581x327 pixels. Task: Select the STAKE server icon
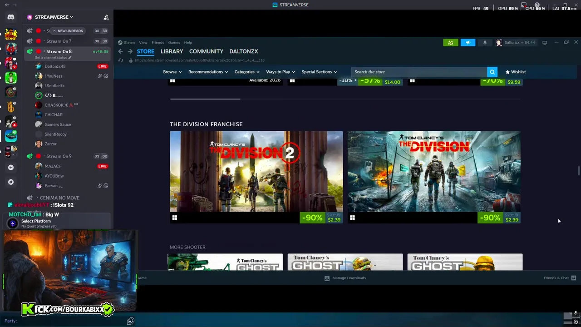pos(11,34)
